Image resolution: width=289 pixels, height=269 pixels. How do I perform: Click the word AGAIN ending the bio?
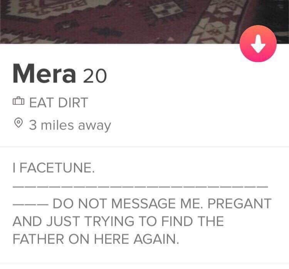pyautogui.click(x=156, y=239)
